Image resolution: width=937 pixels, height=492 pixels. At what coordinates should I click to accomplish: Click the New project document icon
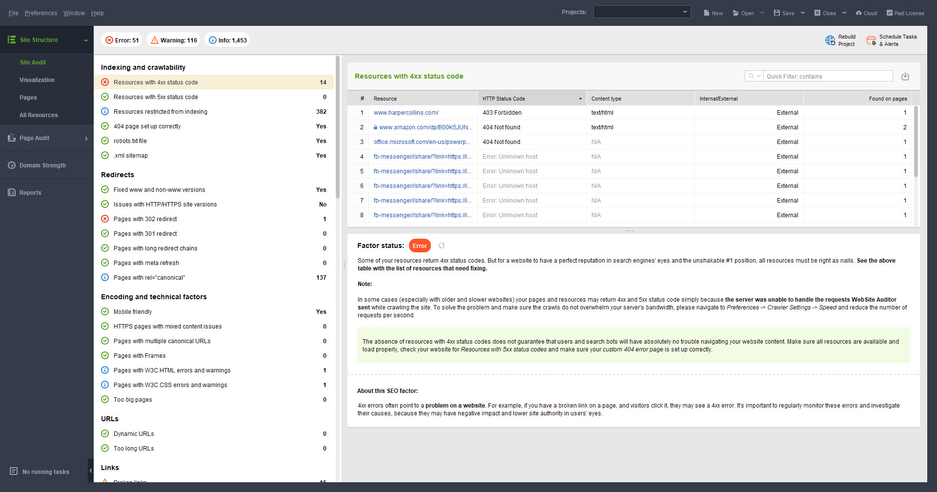(x=706, y=13)
